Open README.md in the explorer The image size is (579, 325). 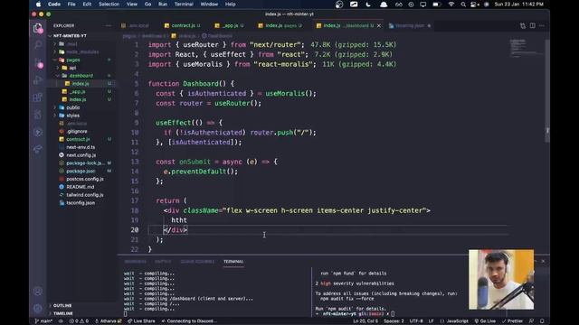pos(81,187)
